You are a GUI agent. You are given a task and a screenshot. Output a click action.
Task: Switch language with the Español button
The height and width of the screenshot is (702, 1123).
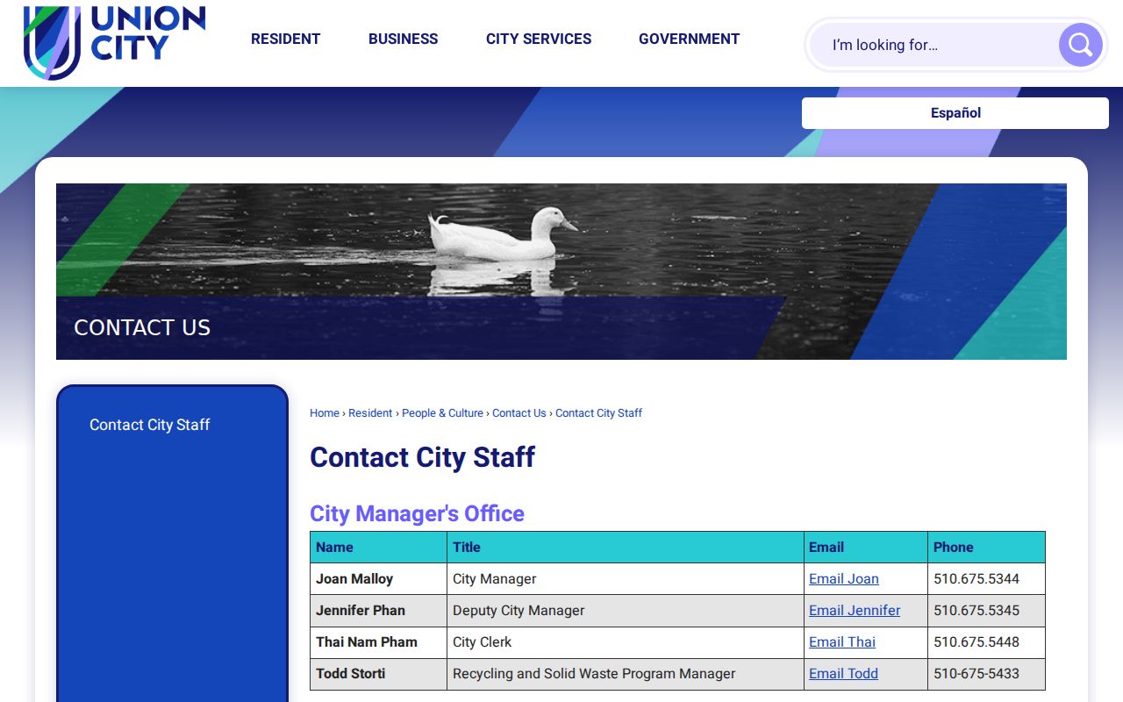(955, 113)
